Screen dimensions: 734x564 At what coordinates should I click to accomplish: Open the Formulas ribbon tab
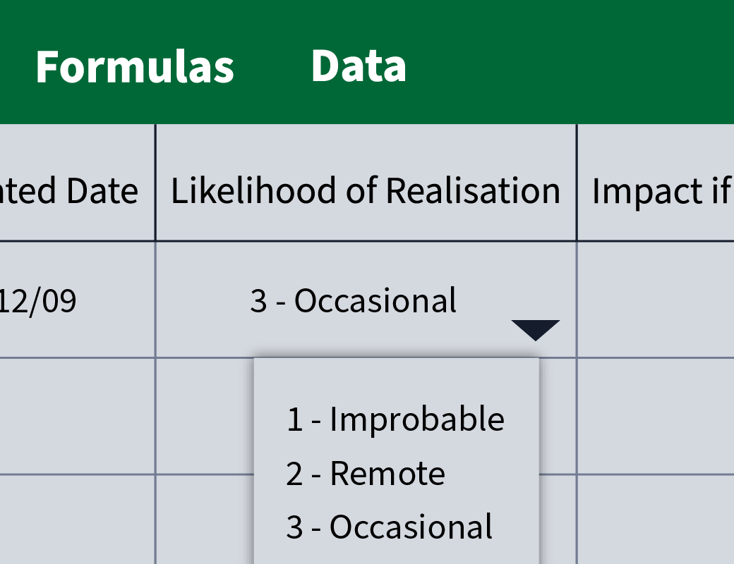click(135, 68)
